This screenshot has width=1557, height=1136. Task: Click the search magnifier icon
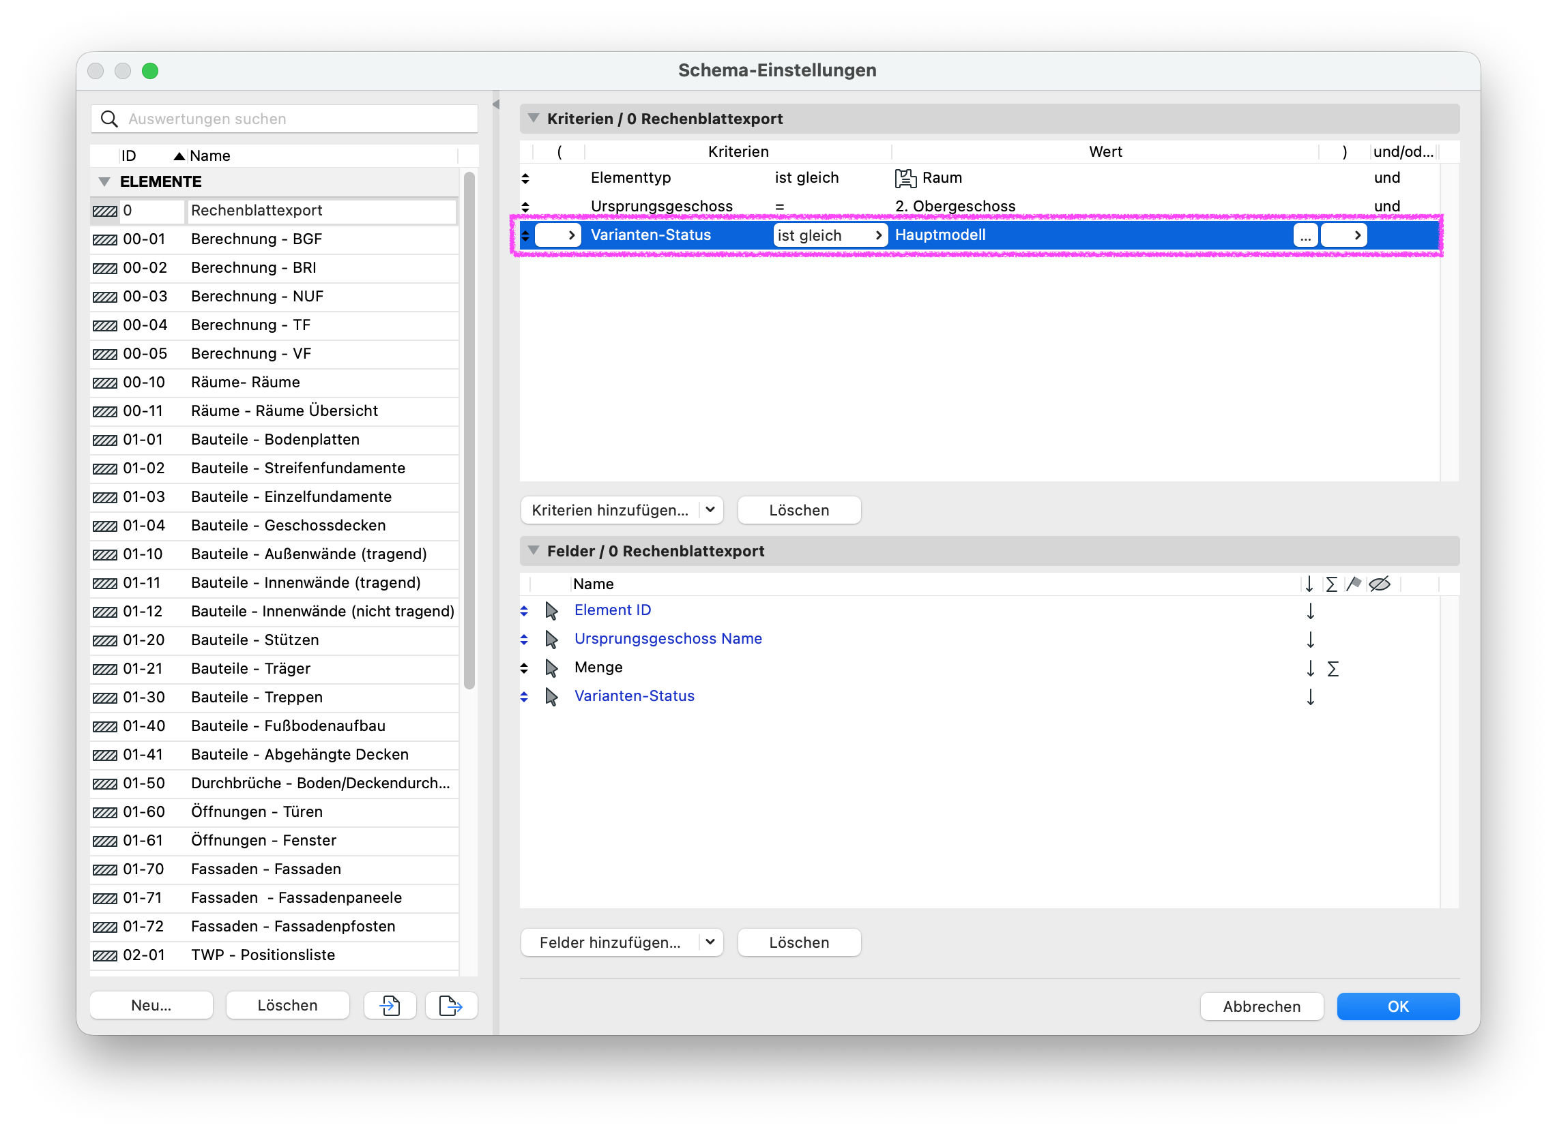click(109, 119)
